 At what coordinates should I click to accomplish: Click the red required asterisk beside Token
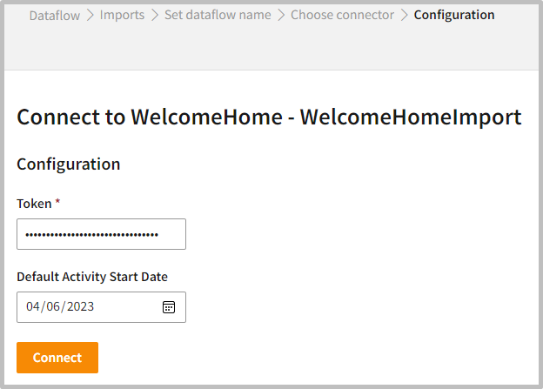click(57, 202)
